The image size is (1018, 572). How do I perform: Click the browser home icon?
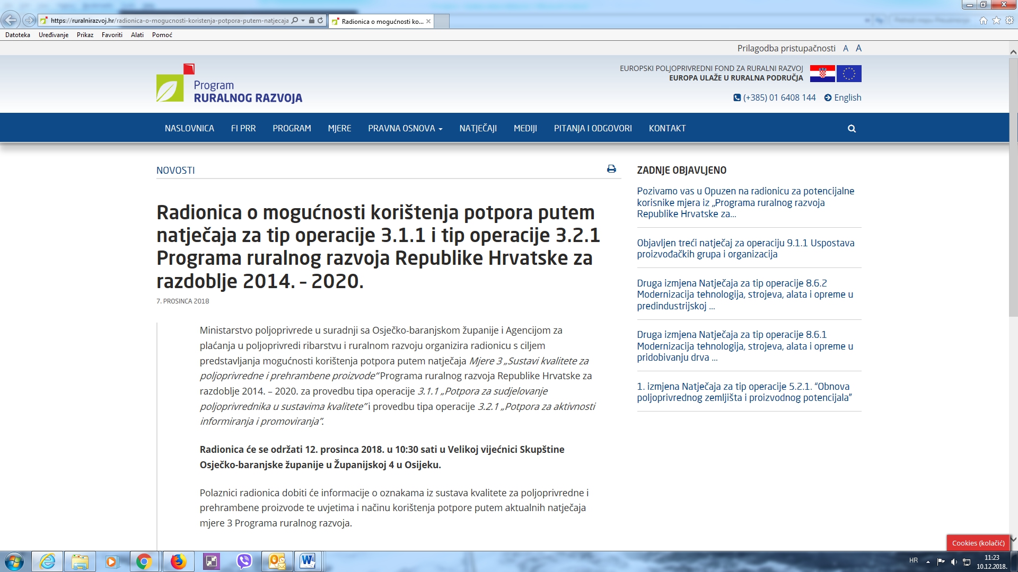point(984,21)
